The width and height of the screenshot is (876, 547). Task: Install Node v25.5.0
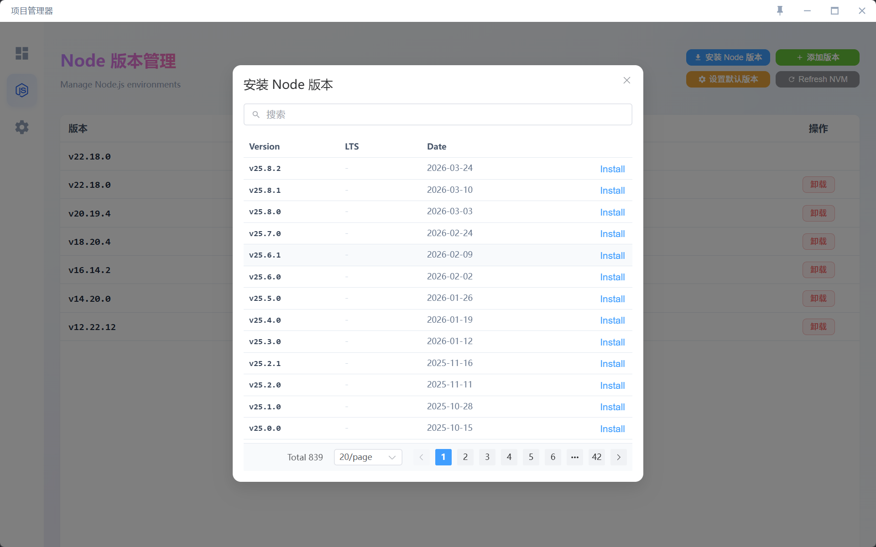[x=612, y=299]
